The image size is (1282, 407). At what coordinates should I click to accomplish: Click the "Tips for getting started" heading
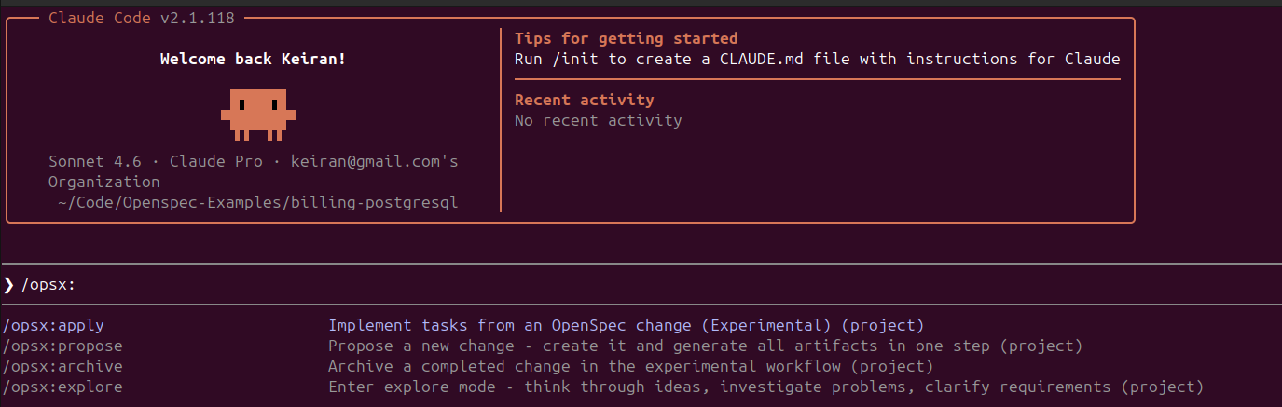[626, 38]
